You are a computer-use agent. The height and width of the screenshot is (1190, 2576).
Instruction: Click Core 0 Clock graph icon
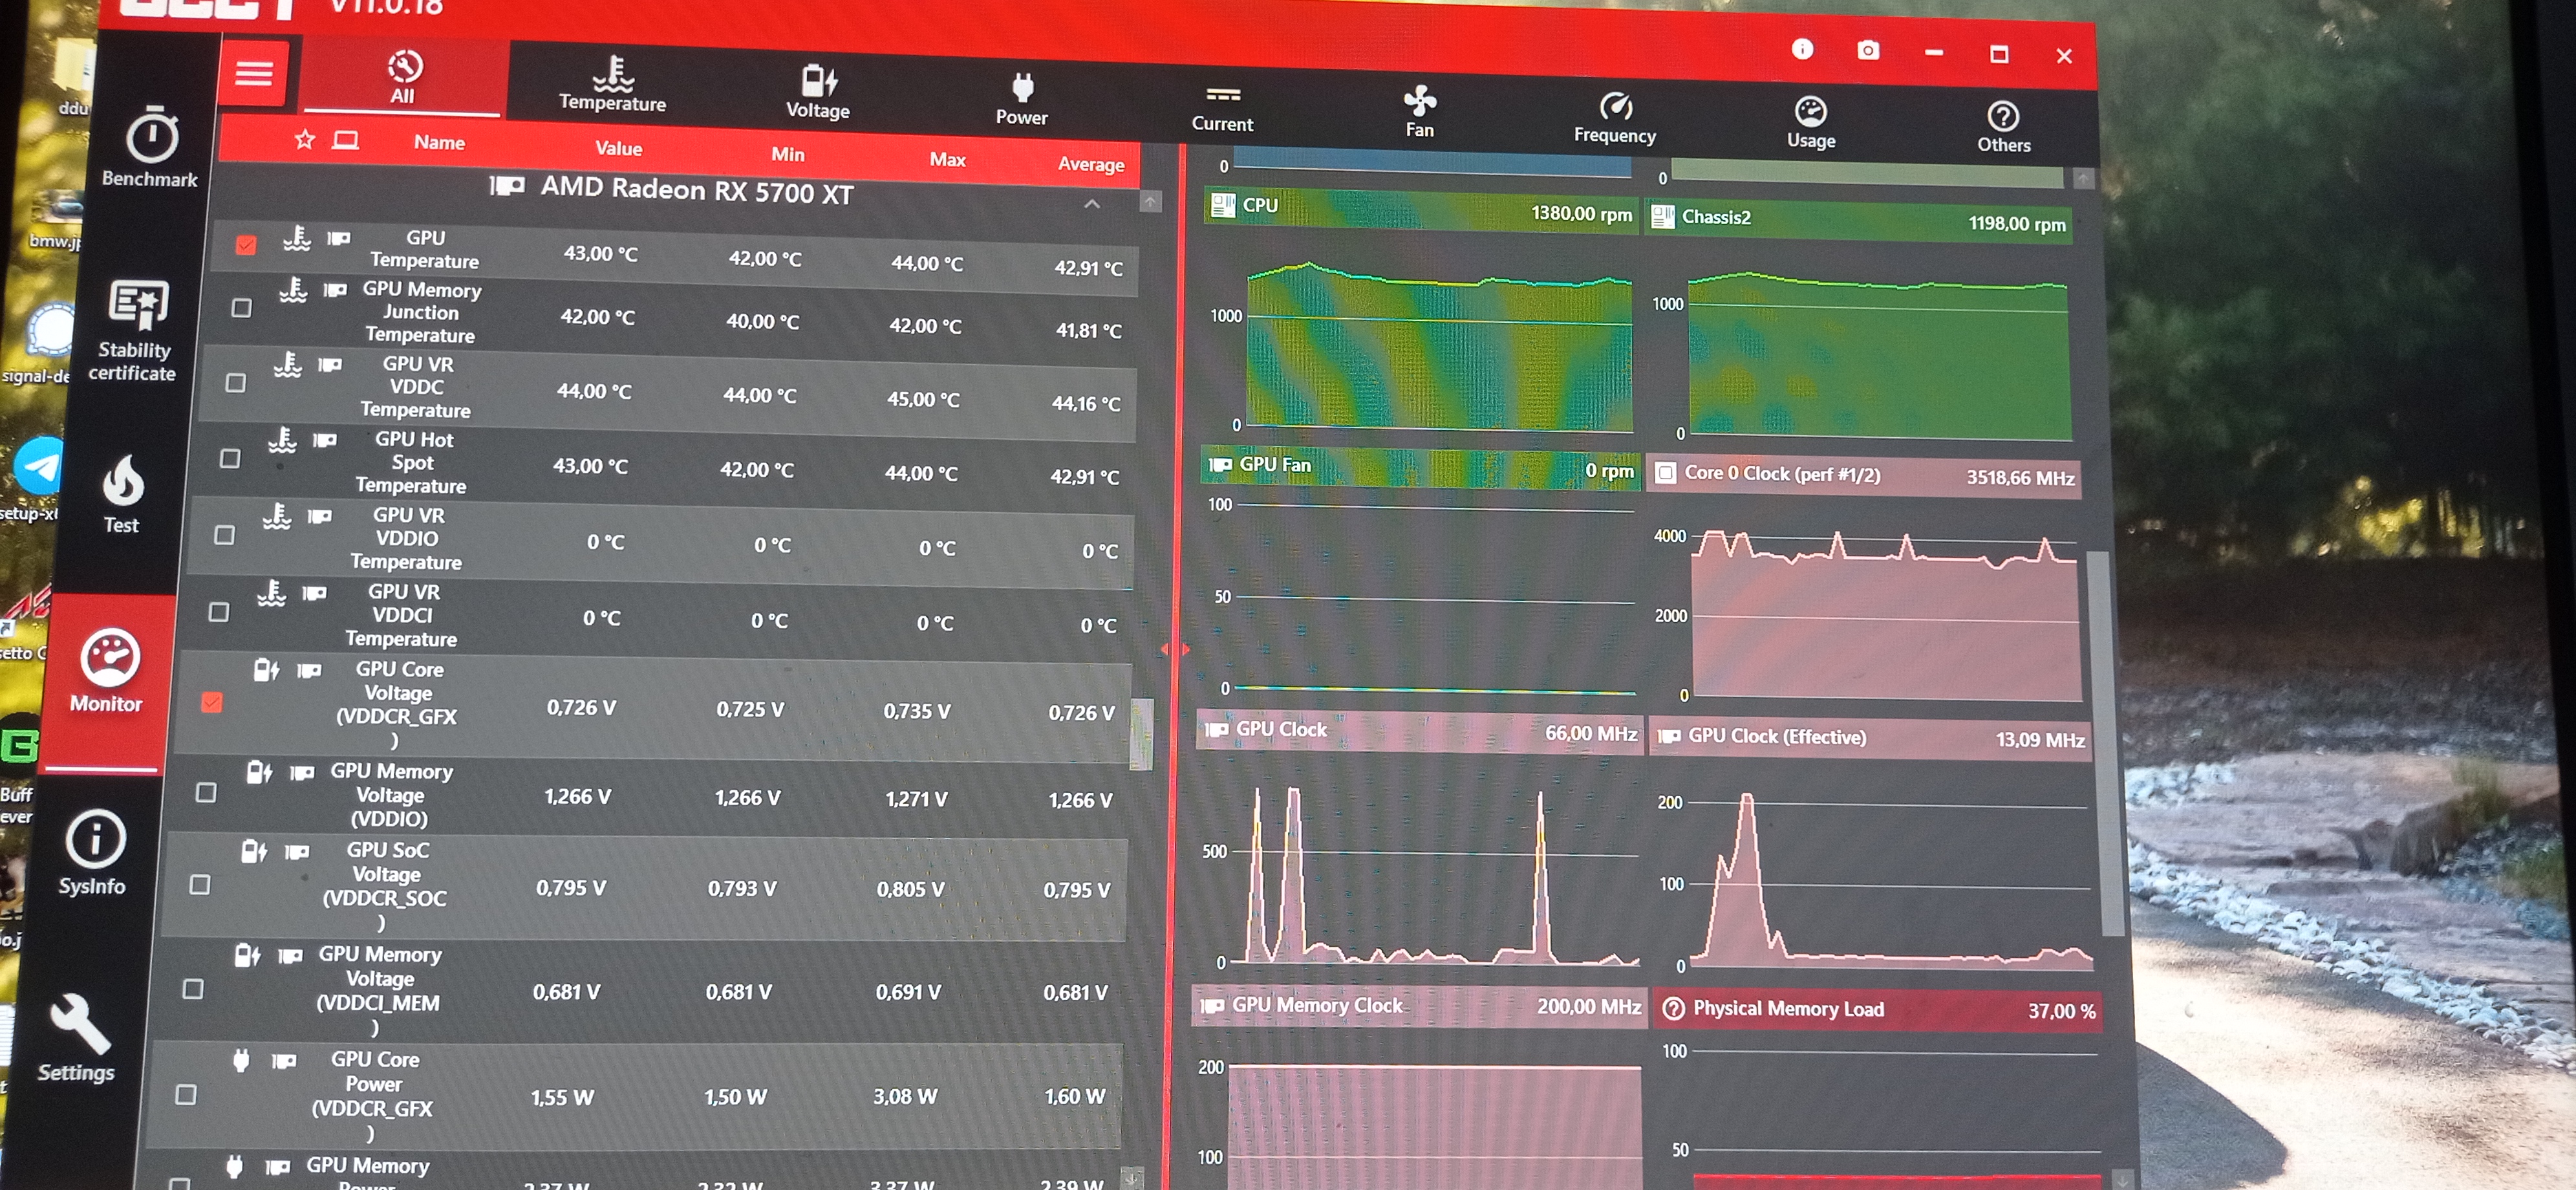(x=1665, y=473)
